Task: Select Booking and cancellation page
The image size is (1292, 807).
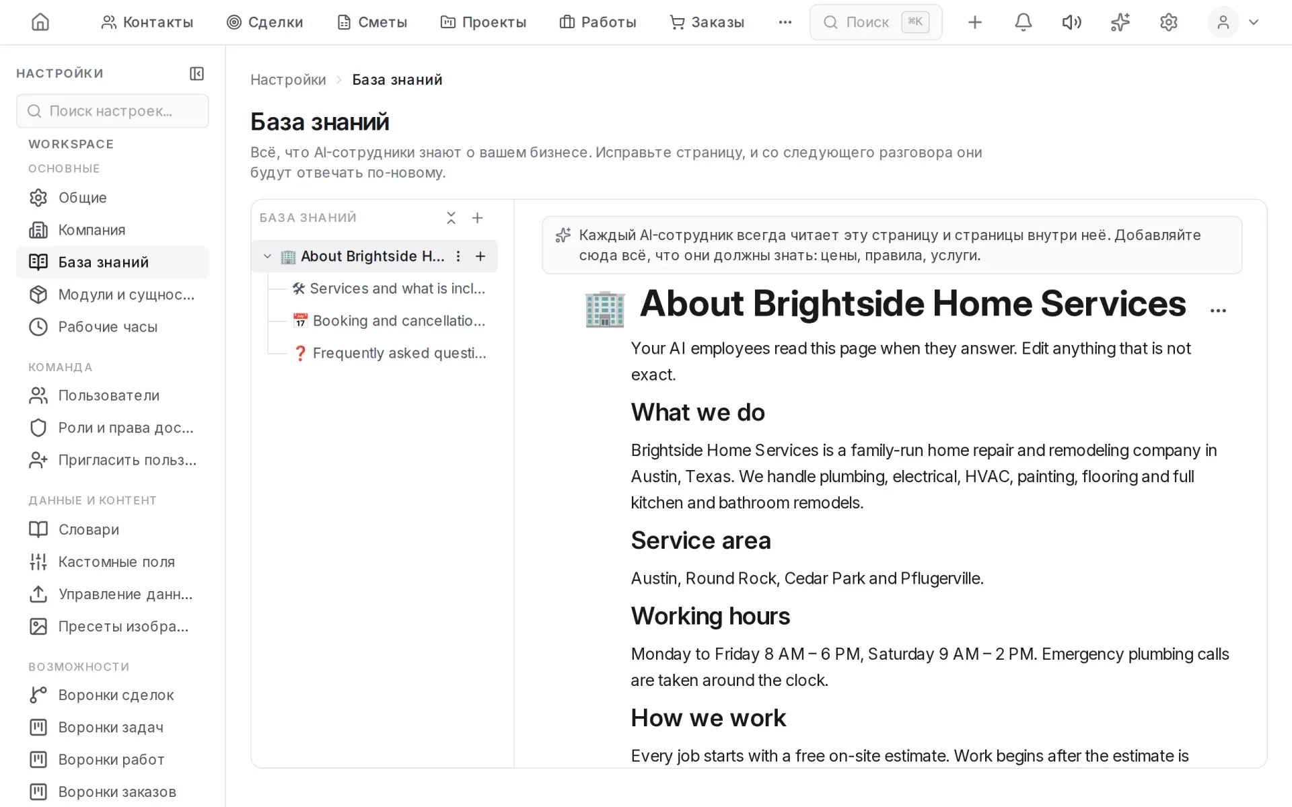Action: 388,321
